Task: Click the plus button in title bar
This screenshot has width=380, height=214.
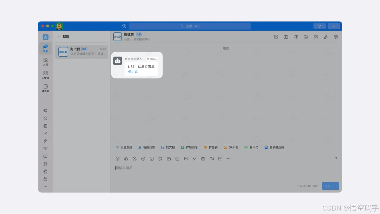Action: [x=334, y=26]
